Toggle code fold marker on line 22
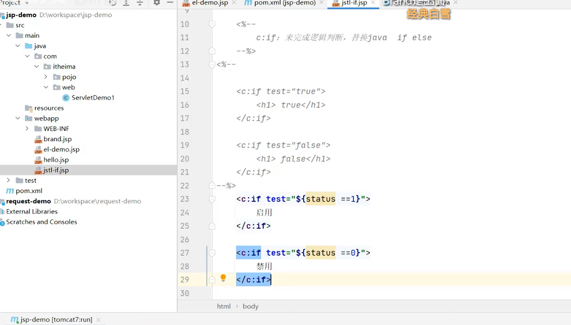Image resolution: width=571 pixels, height=325 pixels. (x=212, y=185)
